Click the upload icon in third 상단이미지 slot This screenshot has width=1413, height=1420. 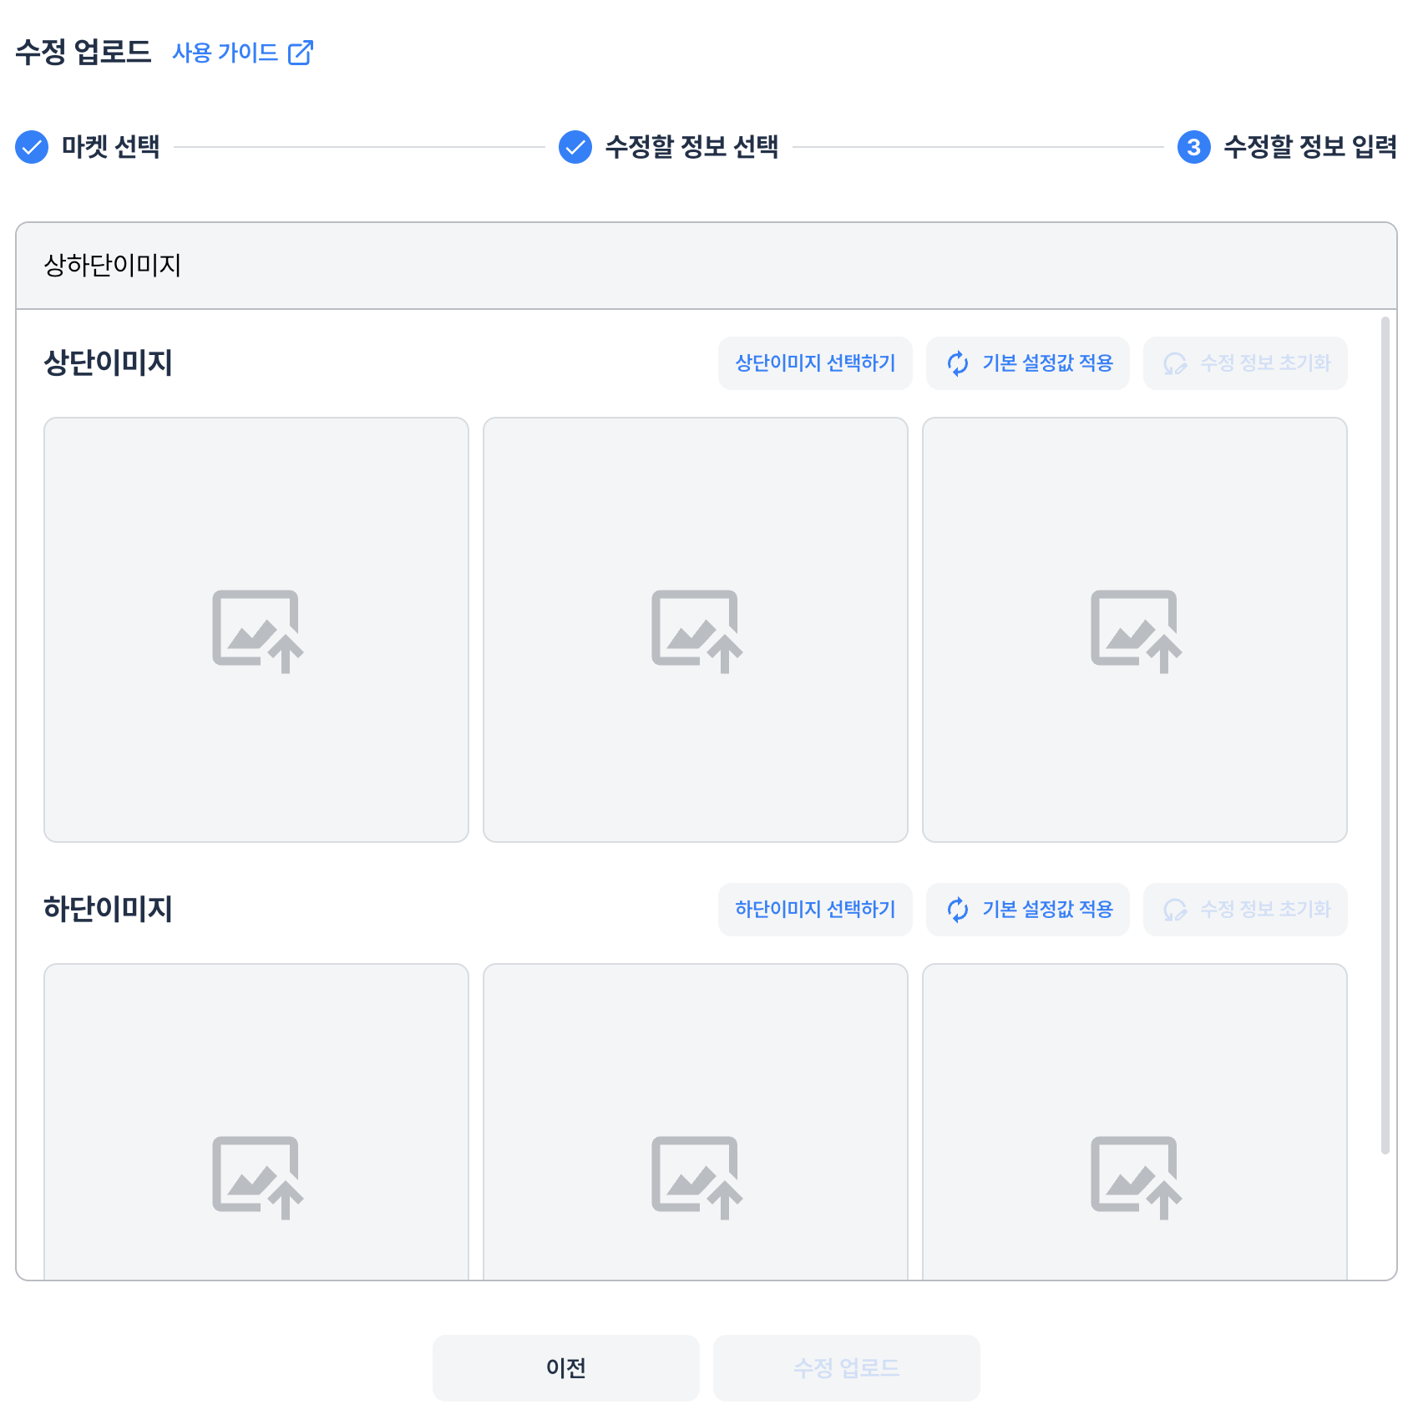[x=1134, y=631]
